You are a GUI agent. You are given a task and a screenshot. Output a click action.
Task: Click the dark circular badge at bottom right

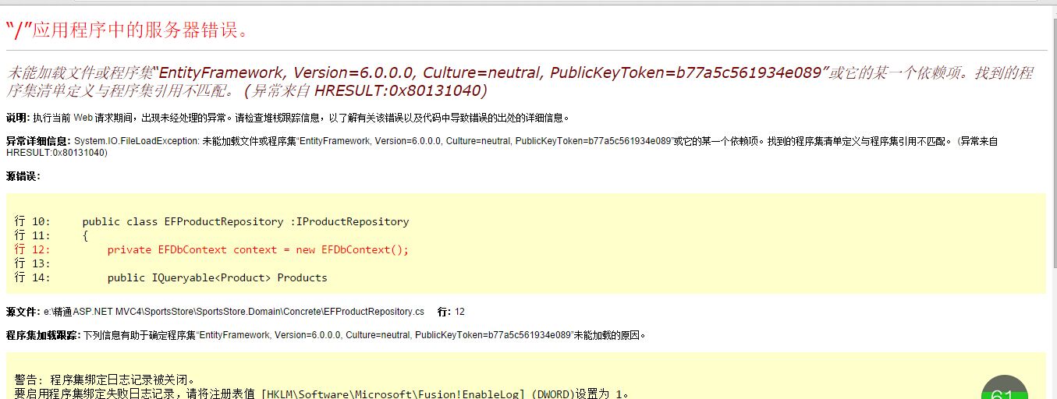pyautogui.click(x=1004, y=389)
